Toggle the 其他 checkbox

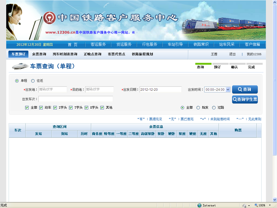[102, 108]
